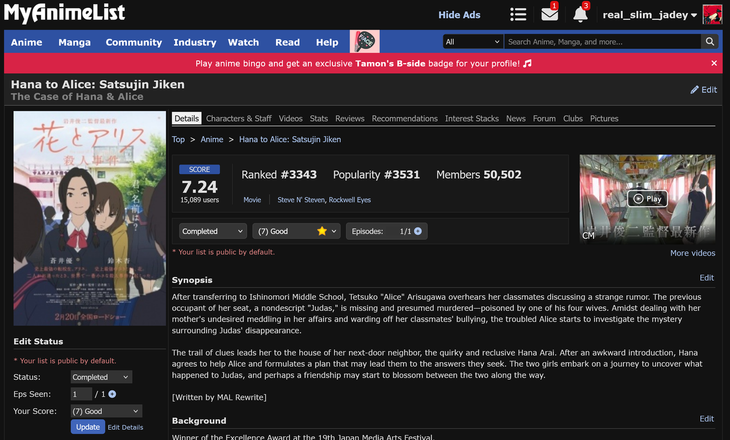Switch to the Interest Stacks tab
Viewport: 730px width, 440px height.
(472, 118)
